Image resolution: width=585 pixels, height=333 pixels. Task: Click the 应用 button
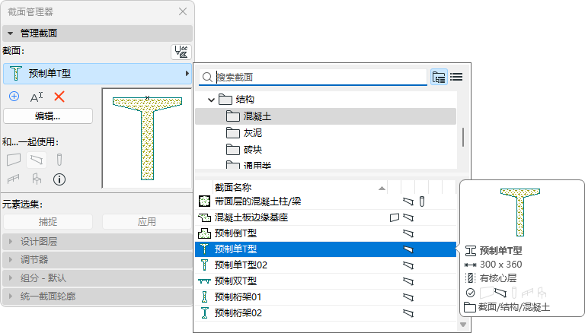tap(146, 222)
